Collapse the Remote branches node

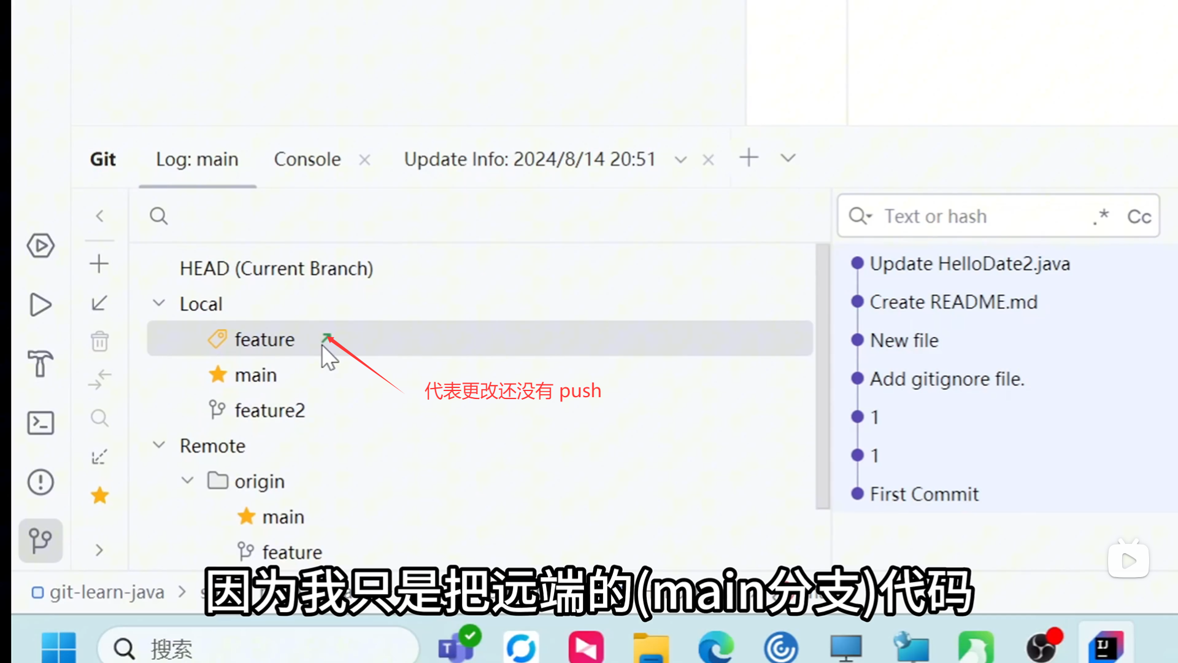[x=159, y=445]
